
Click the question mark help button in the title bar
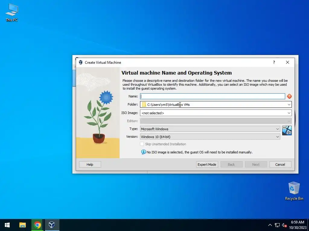(274, 62)
